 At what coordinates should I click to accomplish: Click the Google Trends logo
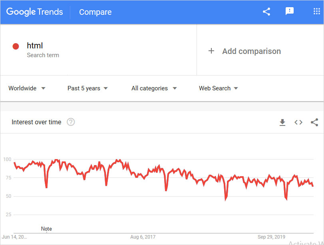(34, 12)
